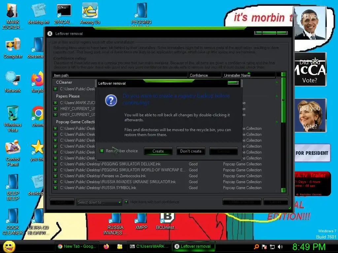This screenshot has width=338, height=253.
Task: Click the Papers Please group header
Action: (68, 96)
